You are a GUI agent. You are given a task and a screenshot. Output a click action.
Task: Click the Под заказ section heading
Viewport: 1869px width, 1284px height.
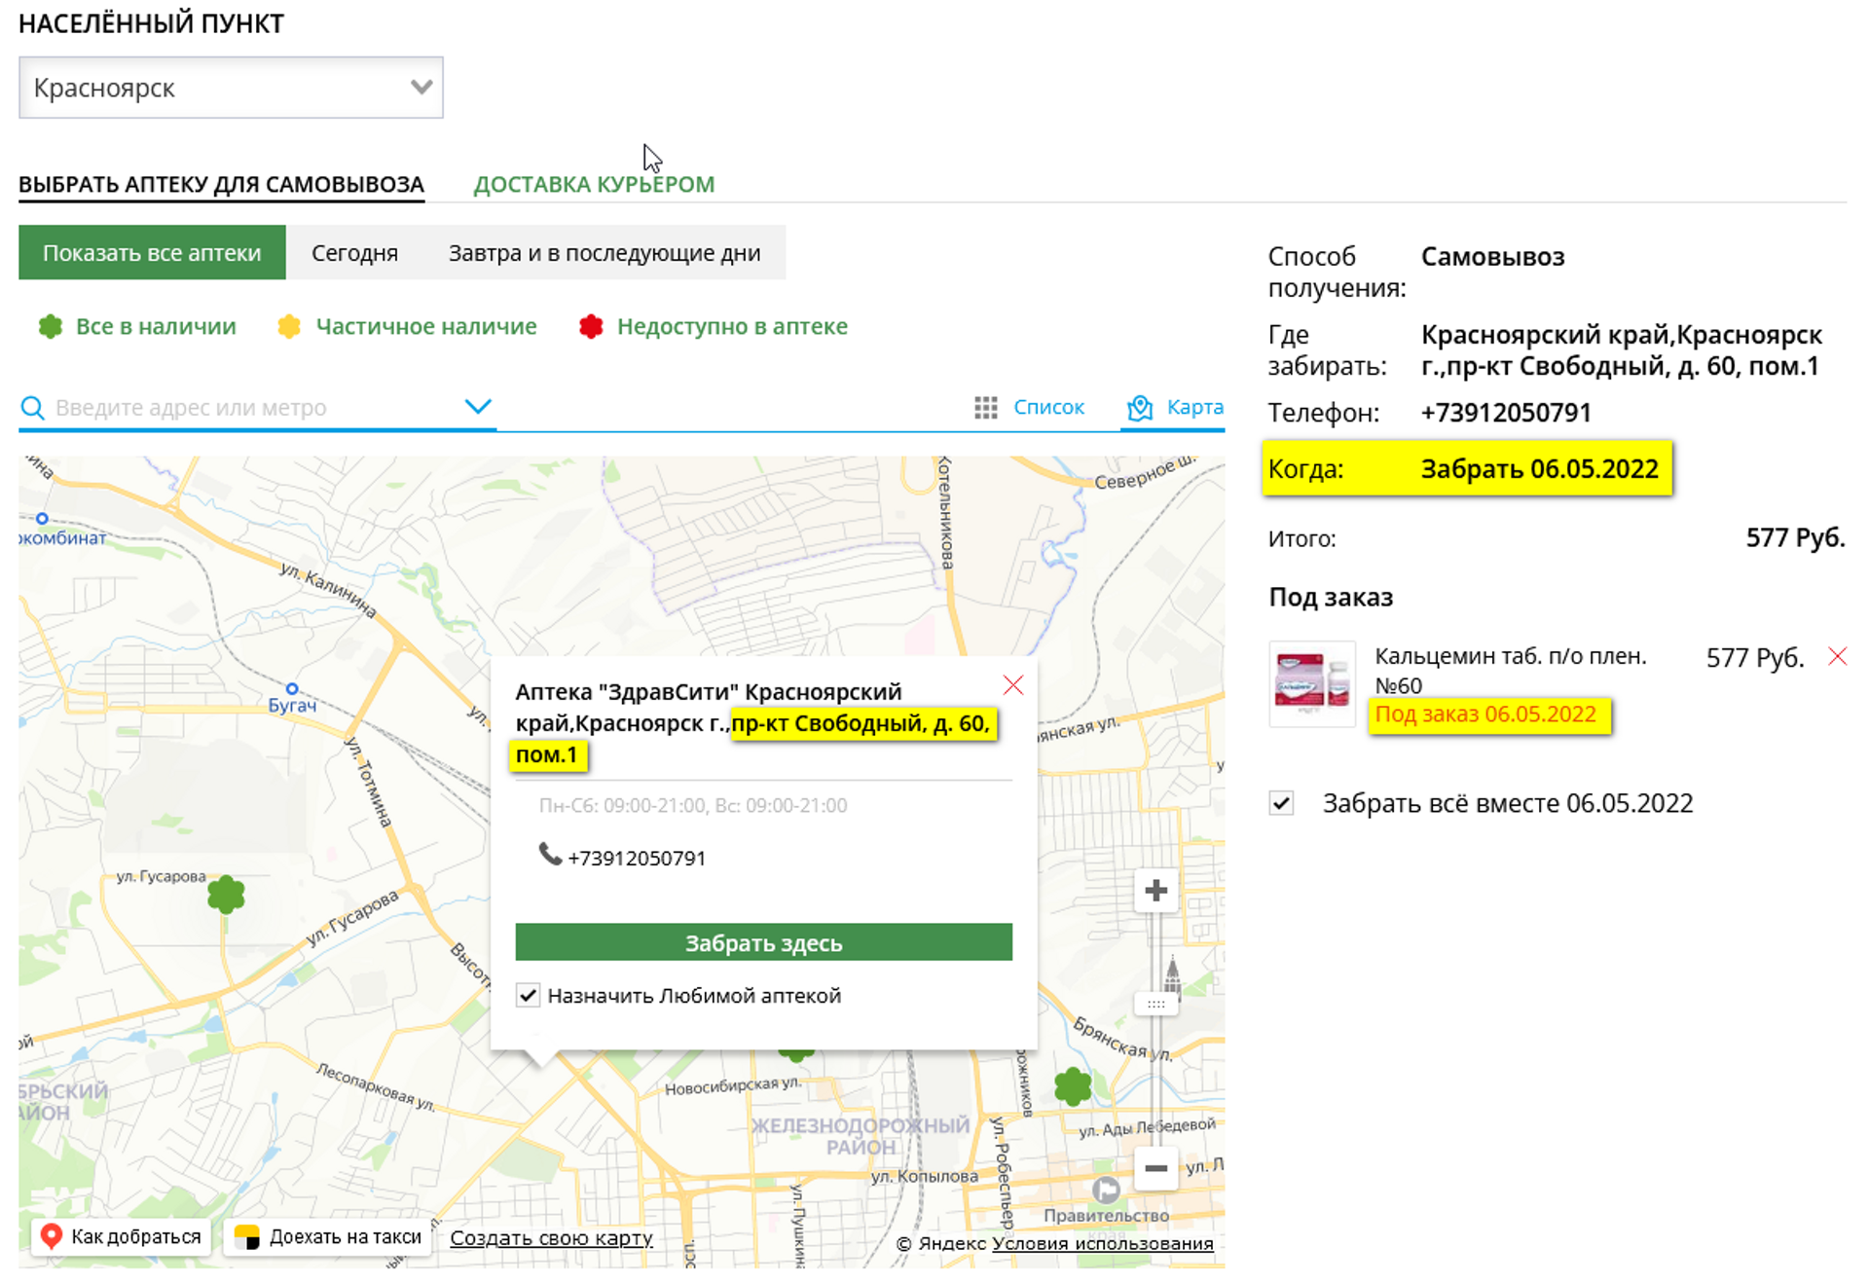pyautogui.click(x=1331, y=597)
